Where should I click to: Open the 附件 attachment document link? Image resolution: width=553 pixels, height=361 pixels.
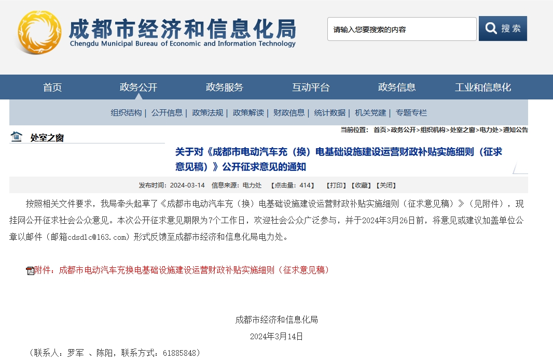[x=182, y=270]
